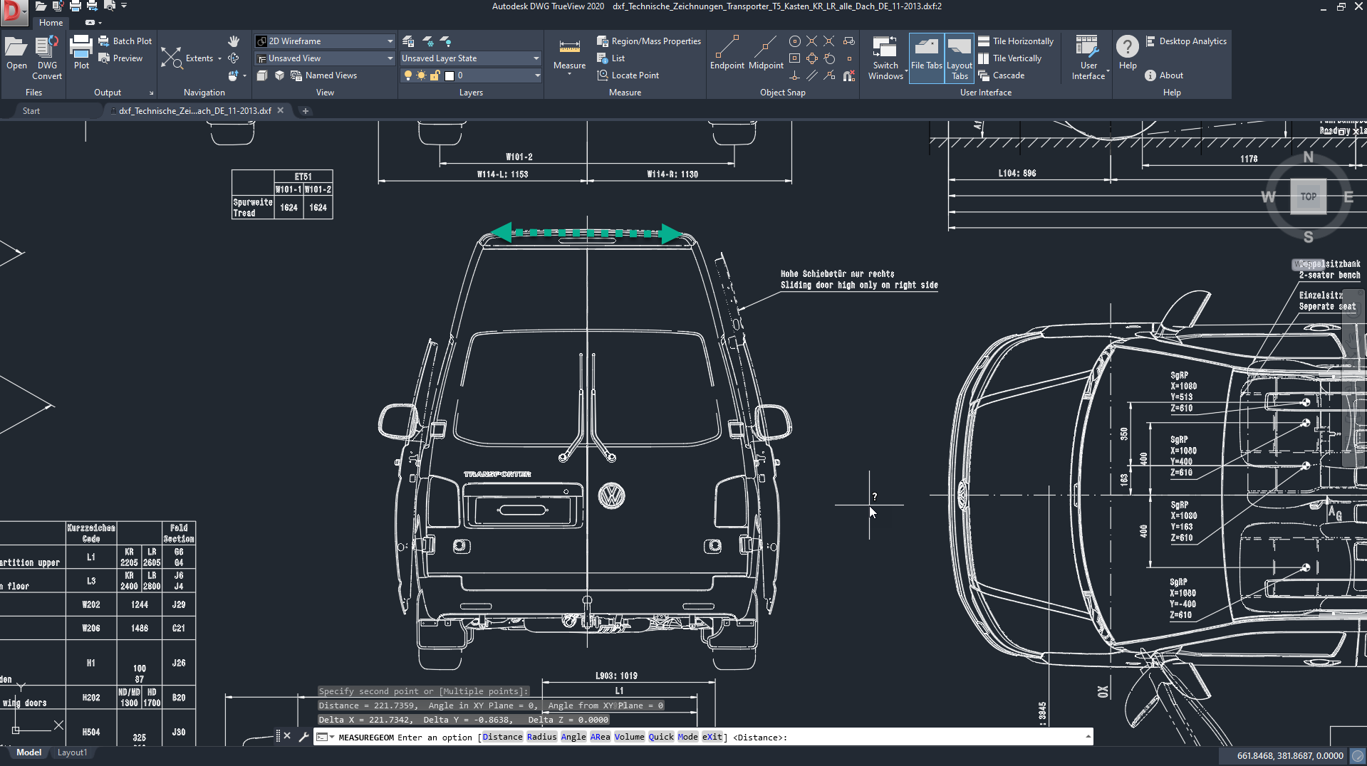Viewport: 1367px width, 766px height.
Task: Expand the Extents zoom options arrow
Action: (219, 58)
